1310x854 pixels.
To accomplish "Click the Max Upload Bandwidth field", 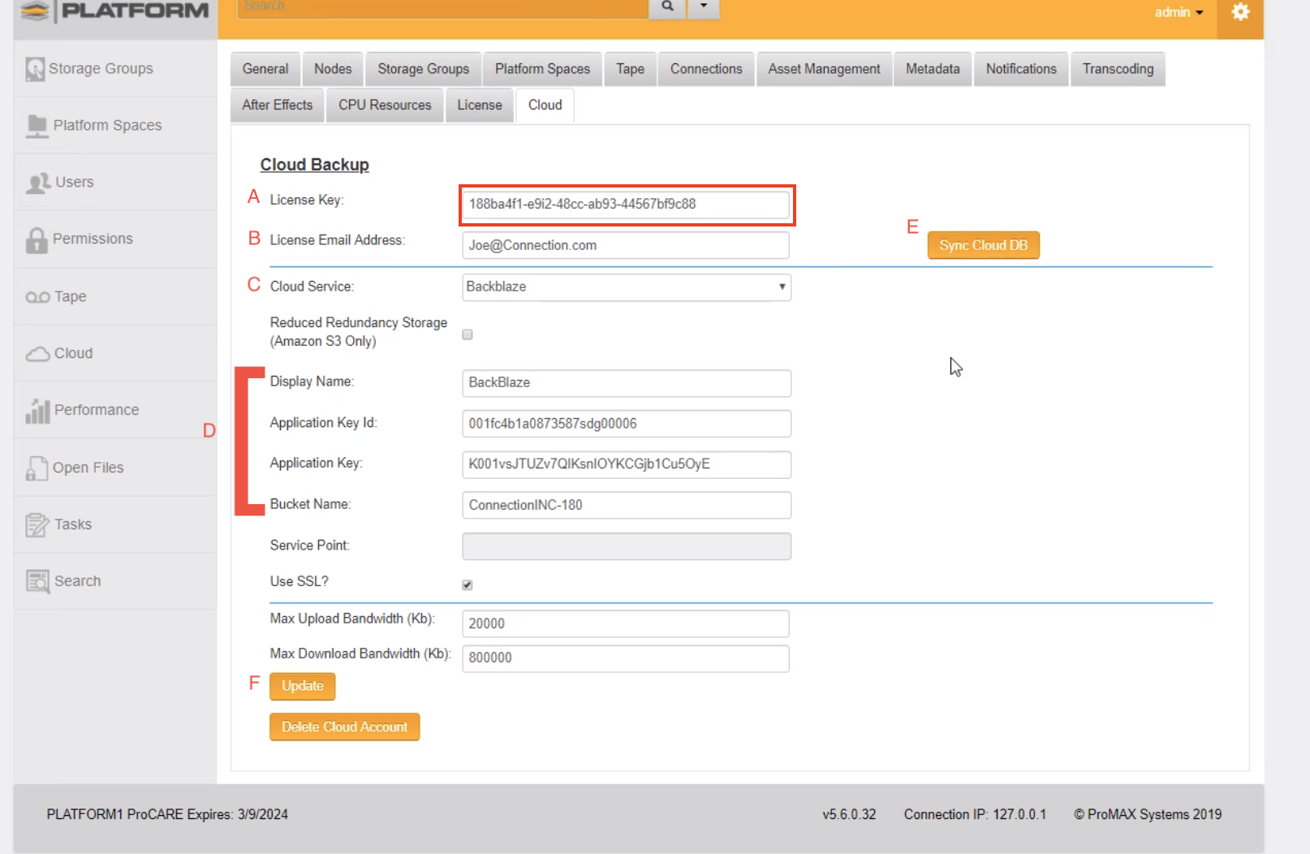I will [x=626, y=624].
